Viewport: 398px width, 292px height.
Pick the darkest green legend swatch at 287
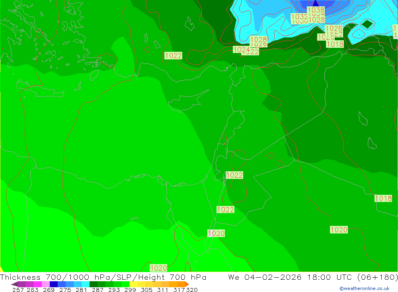point(93,284)
